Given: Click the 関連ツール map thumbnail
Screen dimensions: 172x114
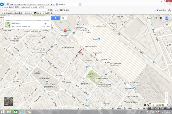Looking at the screenshot, I should click(8, 25).
